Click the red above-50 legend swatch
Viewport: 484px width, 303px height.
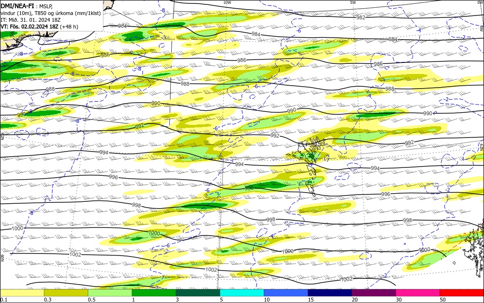click(462, 293)
